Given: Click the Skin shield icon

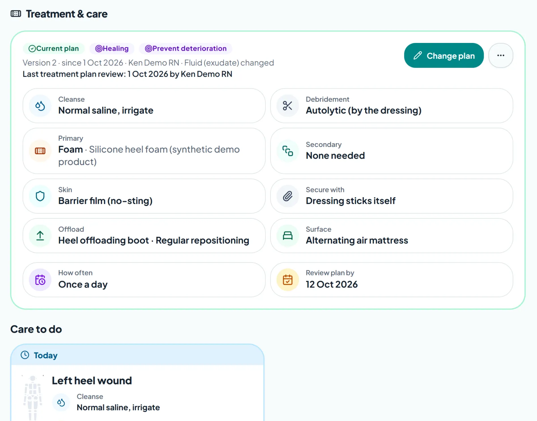Looking at the screenshot, I should coord(40,196).
